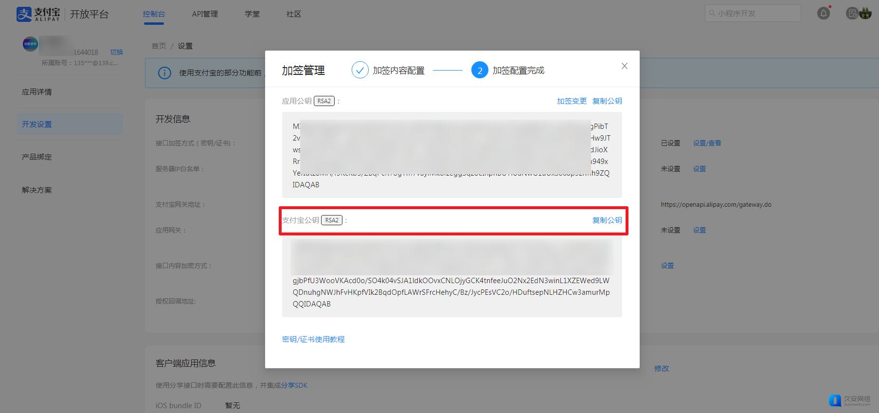Focus the 小程序开发 search field

coord(756,14)
